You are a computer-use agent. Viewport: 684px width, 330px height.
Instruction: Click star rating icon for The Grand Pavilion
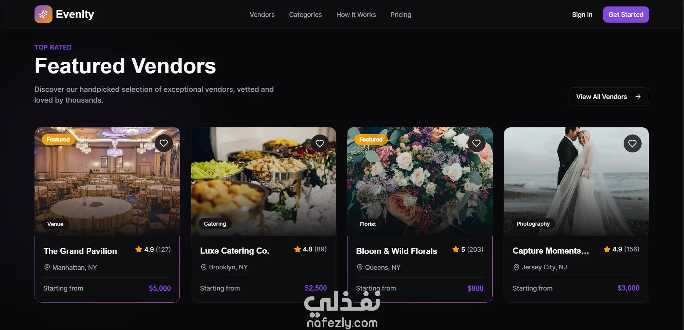pyautogui.click(x=139, y=249)
